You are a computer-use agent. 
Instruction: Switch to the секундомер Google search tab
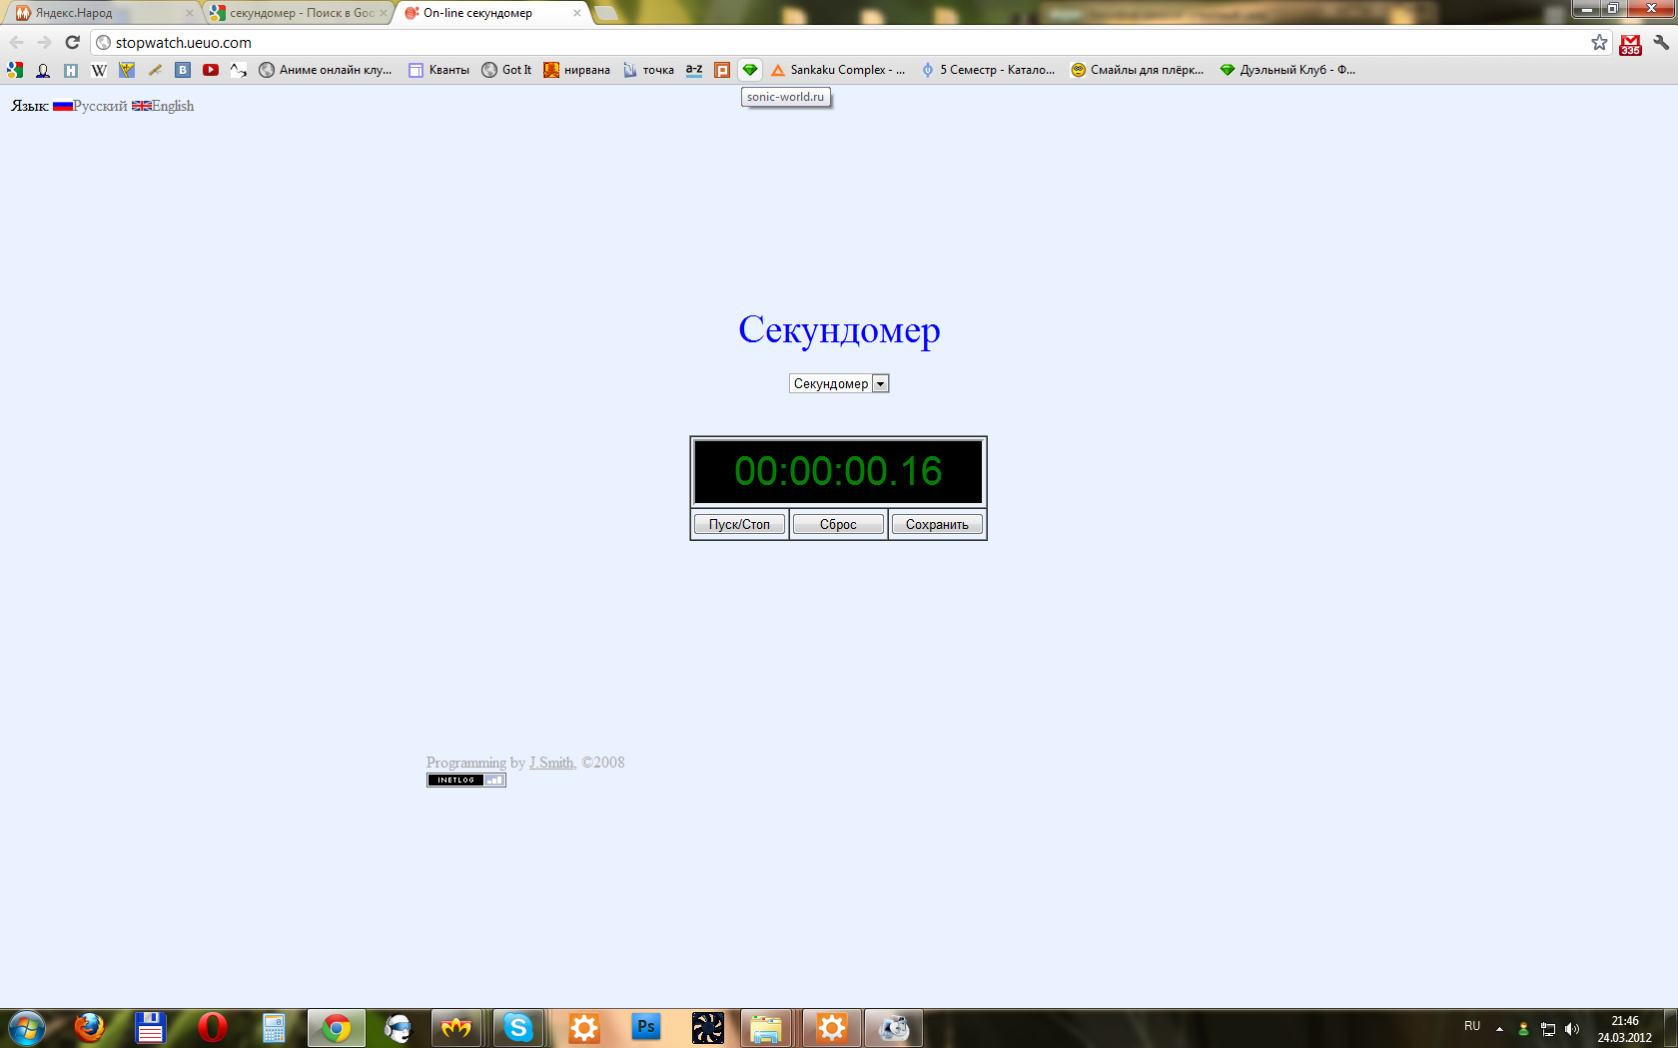tap(300, 13)
